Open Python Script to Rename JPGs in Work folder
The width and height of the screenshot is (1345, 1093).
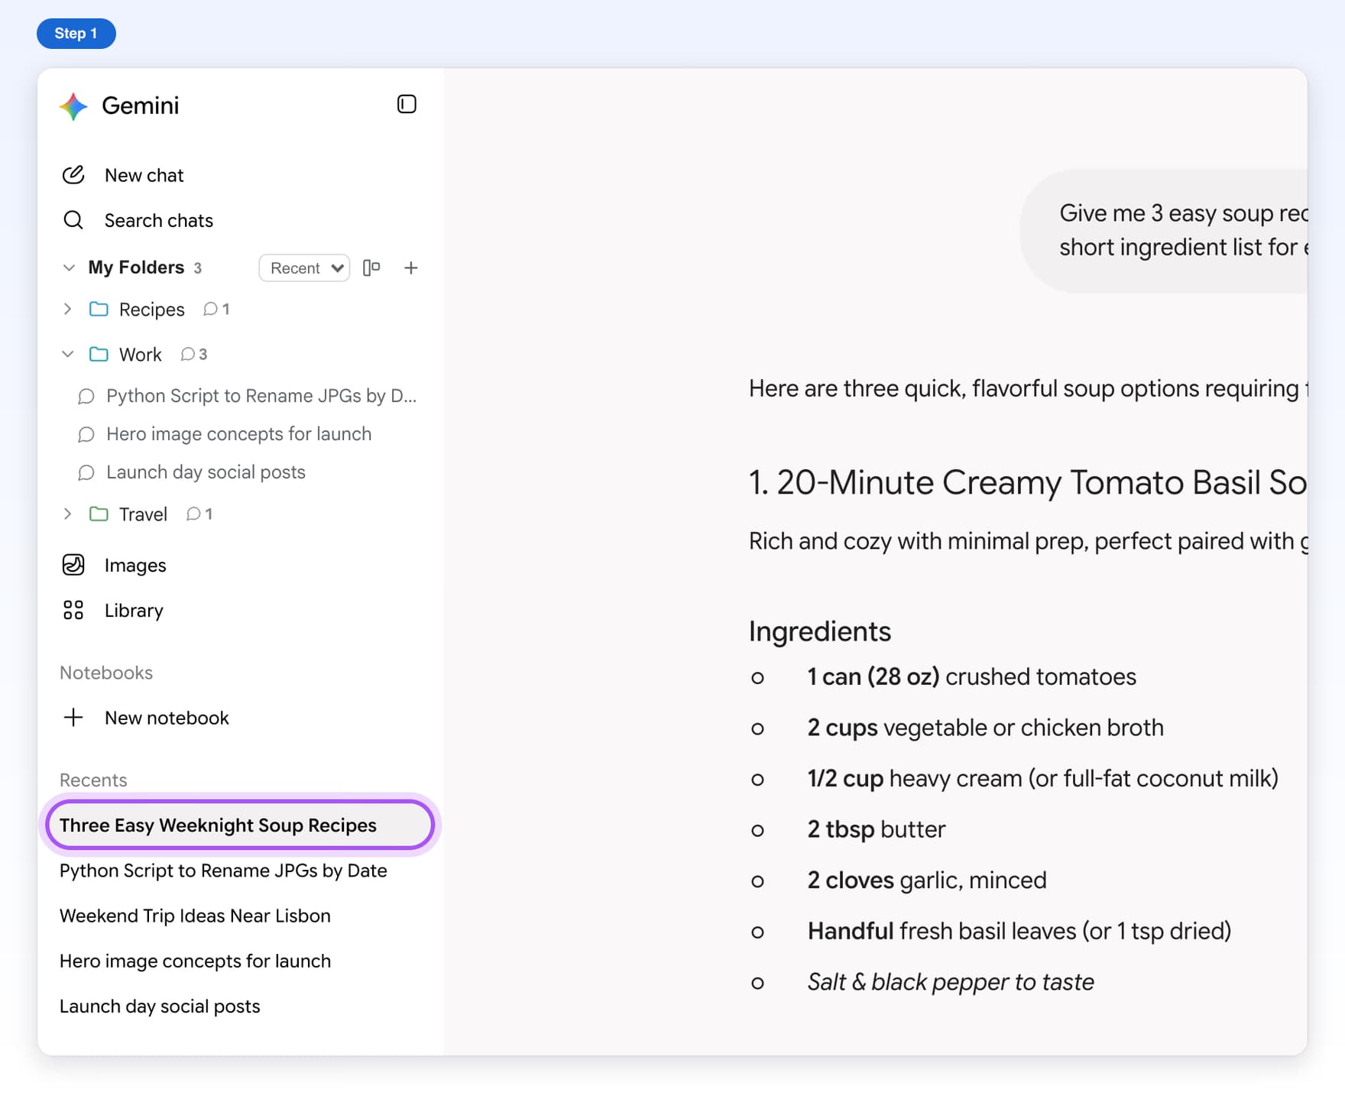pos(261,396)
